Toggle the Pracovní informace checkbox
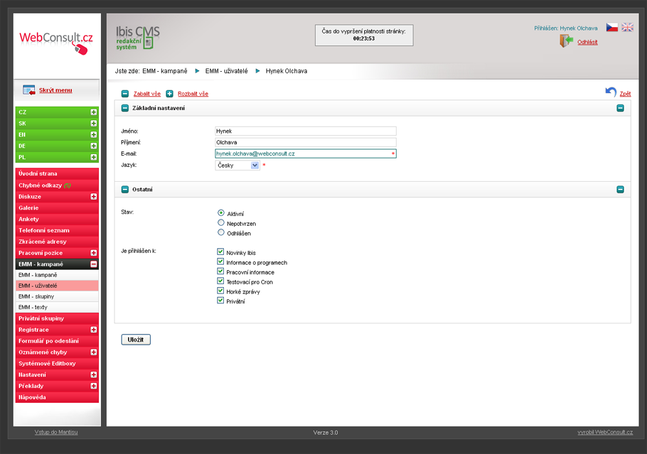The width and height of the screenshot is (647, 454). pos(221,271)
